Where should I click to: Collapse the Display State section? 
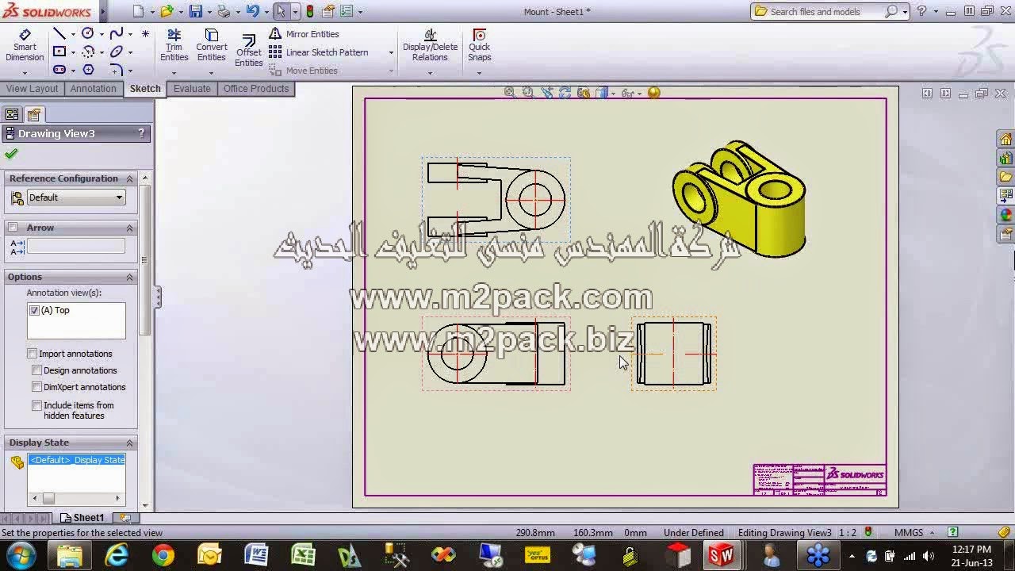[129, 443]
